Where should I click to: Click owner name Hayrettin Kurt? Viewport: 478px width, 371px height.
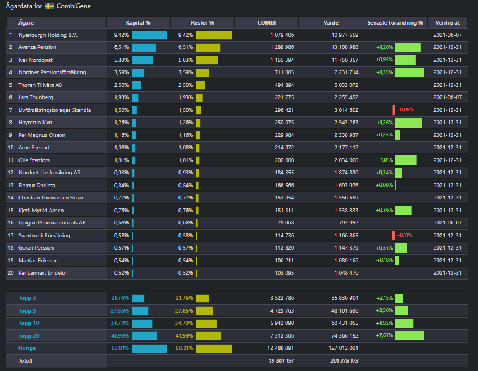(35, 123)
